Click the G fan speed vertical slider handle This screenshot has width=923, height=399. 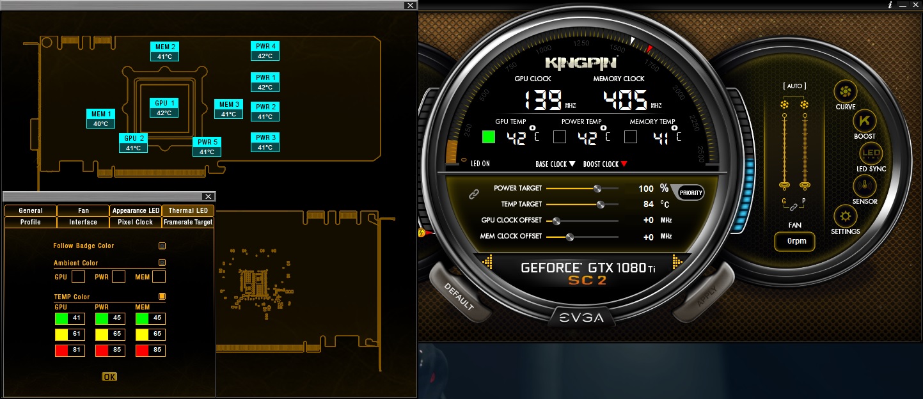pyautogui.click(x=784, y=185)
